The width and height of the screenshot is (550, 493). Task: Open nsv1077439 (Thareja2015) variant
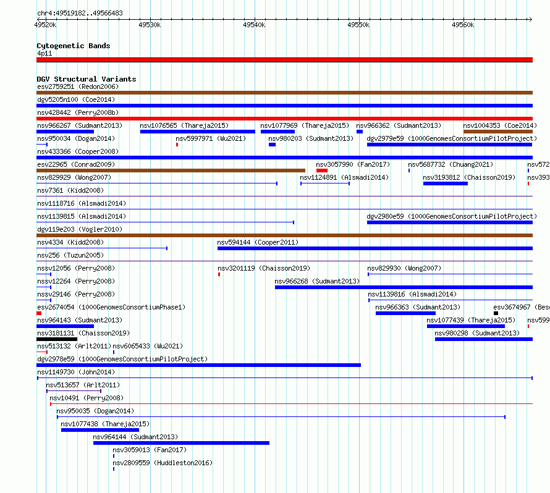click(x=466, y=326)
